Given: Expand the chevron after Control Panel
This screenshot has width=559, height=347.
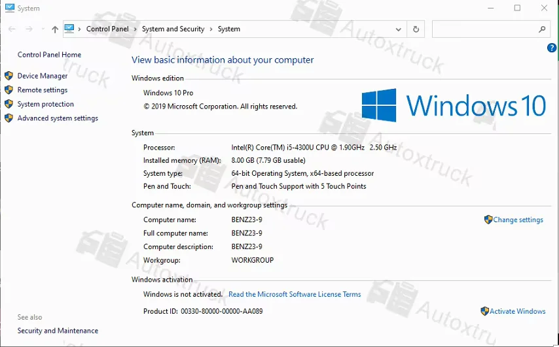Looking at the screenshot, I should pyautogui.click(x=135, y=29).
